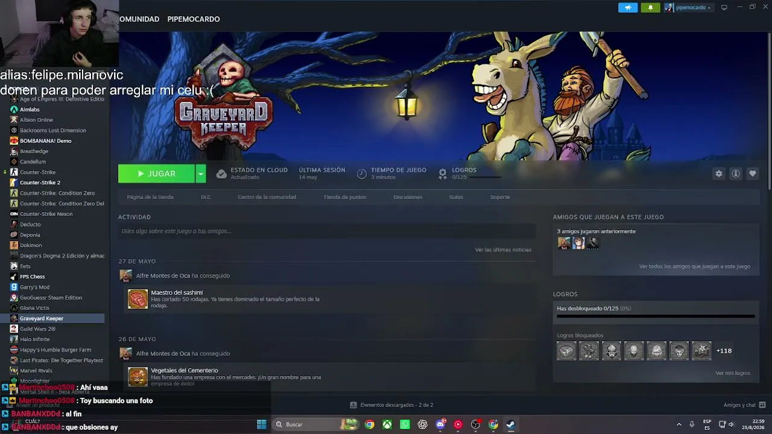
Task: Open the COMUNIDAD menu
Action: coord(139,19)
